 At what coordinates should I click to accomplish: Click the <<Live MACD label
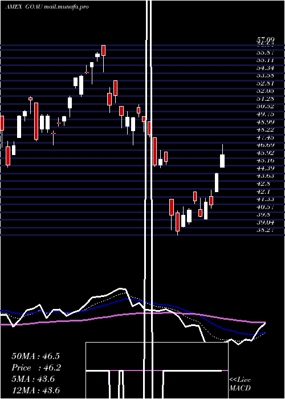tap(240, 384)
